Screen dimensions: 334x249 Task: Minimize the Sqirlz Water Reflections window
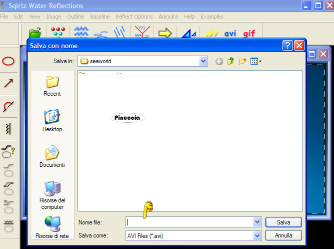[x=306, y=6]
